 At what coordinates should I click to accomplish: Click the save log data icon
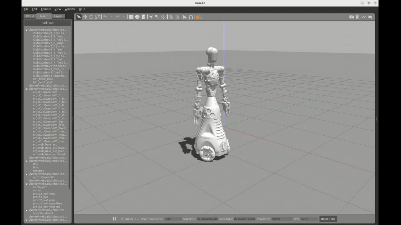coord(357,17)
